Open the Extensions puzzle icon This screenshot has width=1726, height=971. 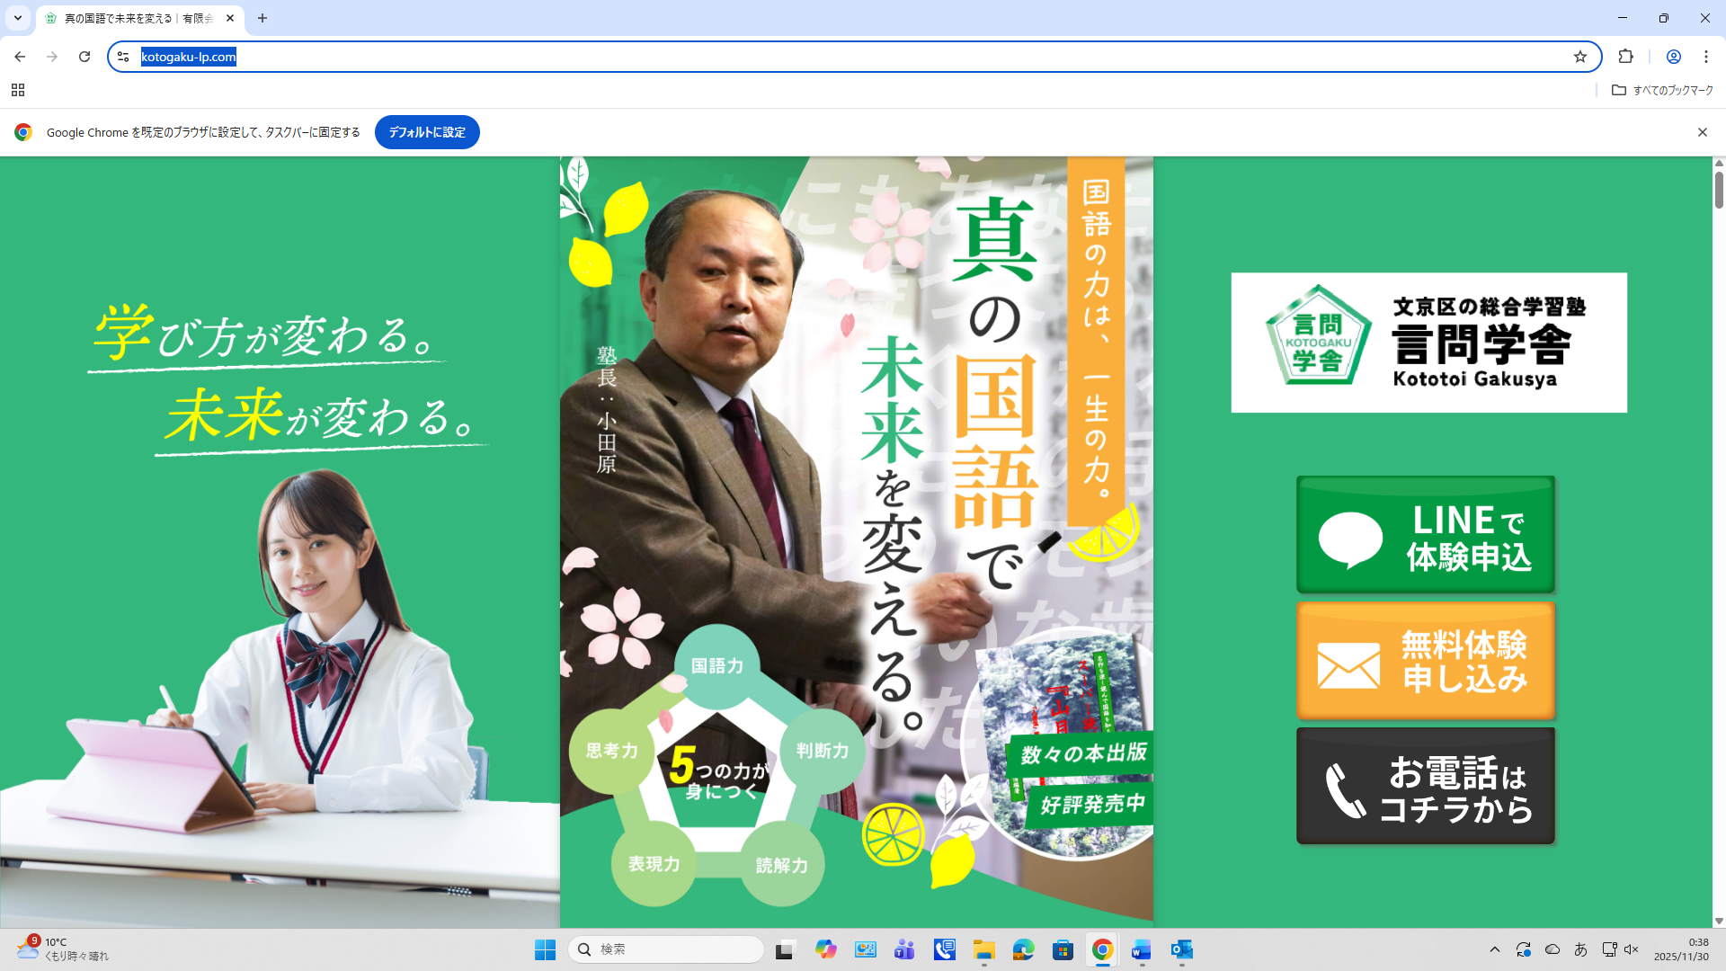pyautogui.click(x=1625, y=57)
